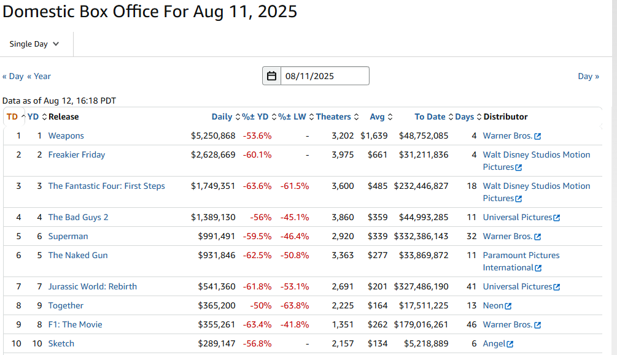Click the Release column header
617x355 pixels.
click(x=64, y=116)
